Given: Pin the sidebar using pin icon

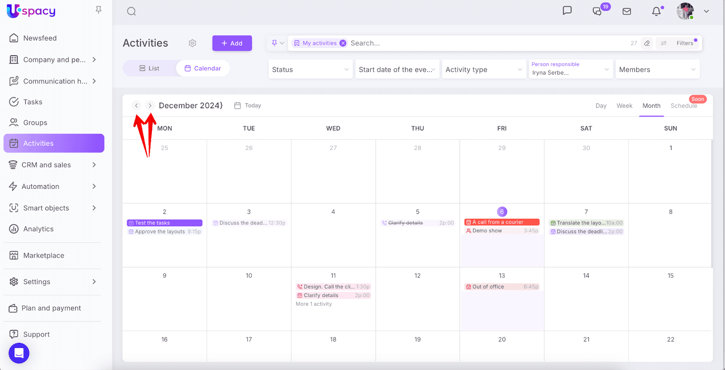Looking at the screenshot, I should pos(98,10).
